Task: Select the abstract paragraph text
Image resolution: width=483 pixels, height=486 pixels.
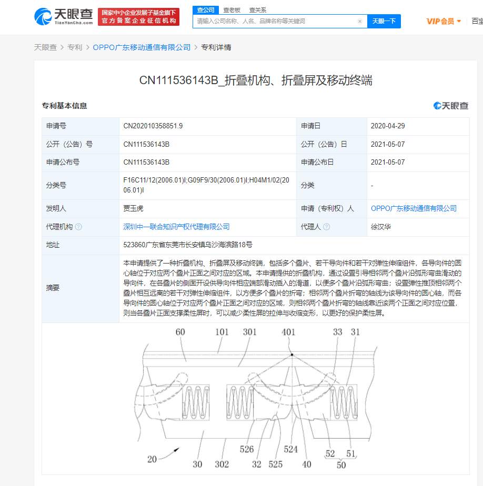Action: point(293,288)
